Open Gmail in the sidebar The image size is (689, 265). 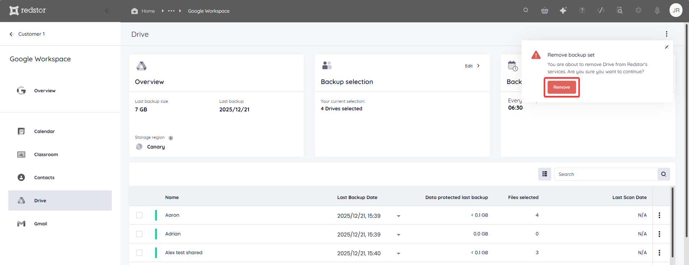(x=60, y=224)
